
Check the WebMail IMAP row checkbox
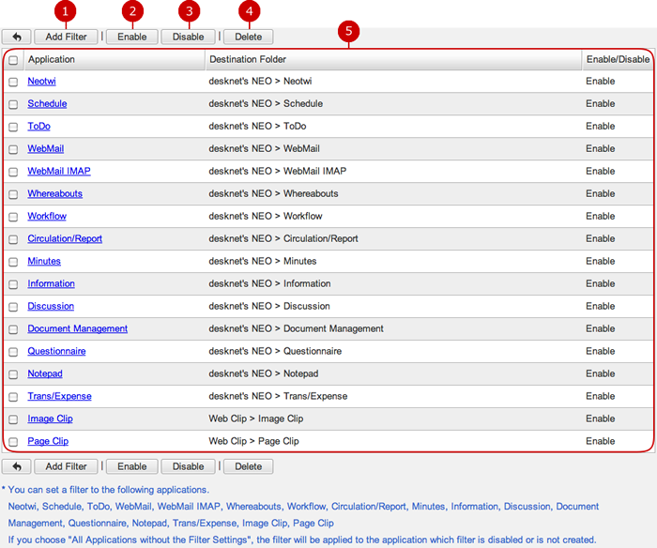point(13,172)
